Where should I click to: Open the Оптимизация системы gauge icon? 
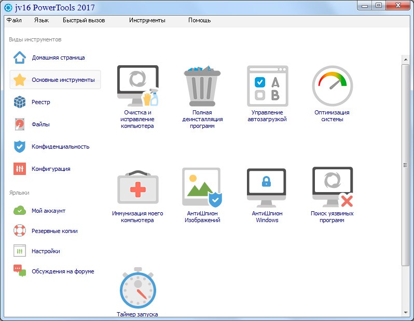tap(333, 86)
